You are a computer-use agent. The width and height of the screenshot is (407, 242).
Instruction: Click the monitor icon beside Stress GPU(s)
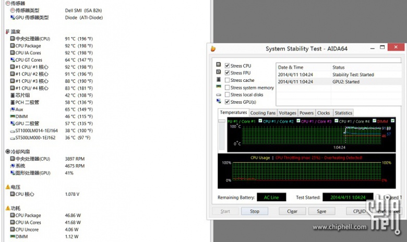click(219, 102)
